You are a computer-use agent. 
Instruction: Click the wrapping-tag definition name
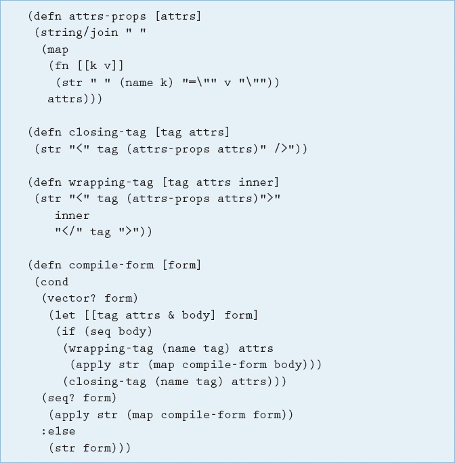pos(111,182)
